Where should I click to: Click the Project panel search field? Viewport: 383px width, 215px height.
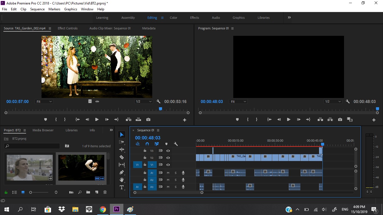pos(32,146)
